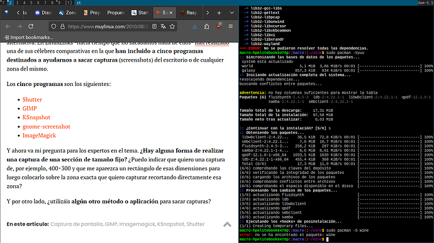This screenshot has height=243, width=434.
Task: Click the terminal cursor at last prompt
Action: [x=327, y=239]
